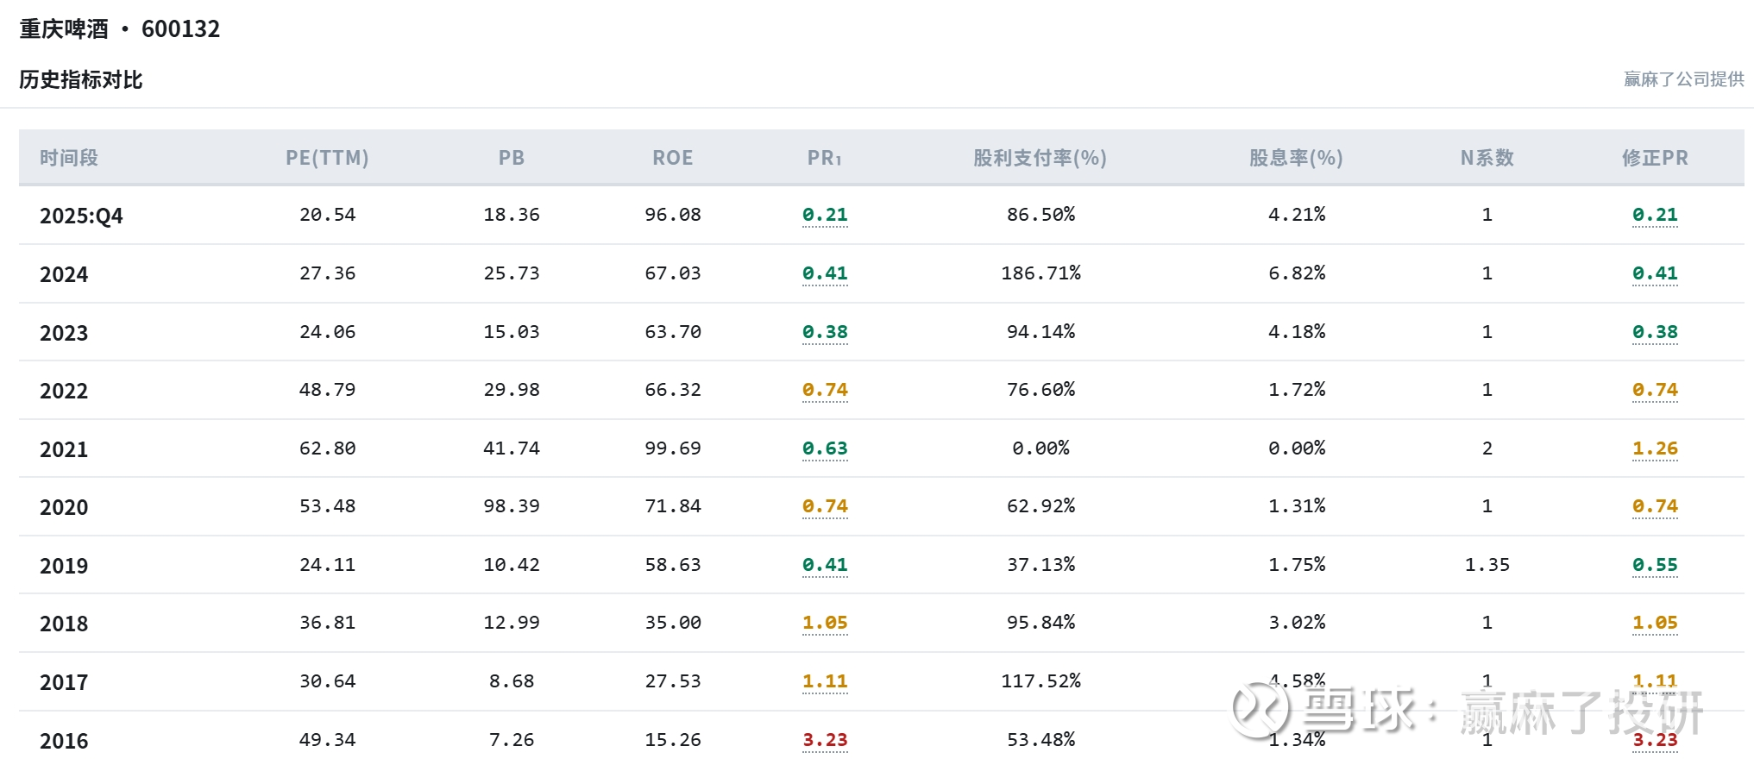
Task: Click the PR₁ value 0.74 in the 2022 row
Action: tap(825, 390)
